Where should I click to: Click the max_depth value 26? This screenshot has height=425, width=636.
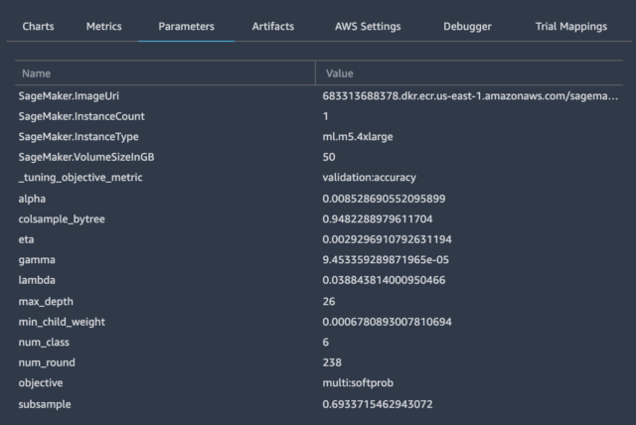click(329, 302)
